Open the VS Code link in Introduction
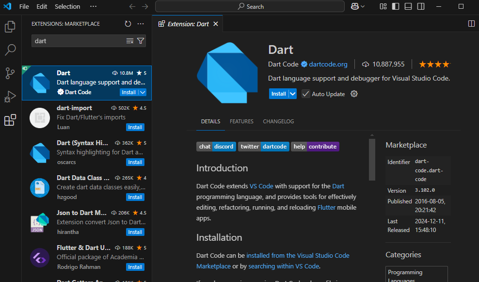The width and height of the screenshot is (479, 282). tap(261, 186)
